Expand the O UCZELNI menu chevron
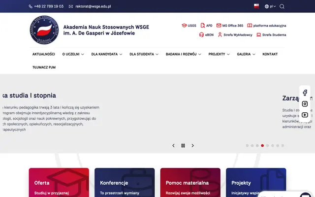 point(83,54)
